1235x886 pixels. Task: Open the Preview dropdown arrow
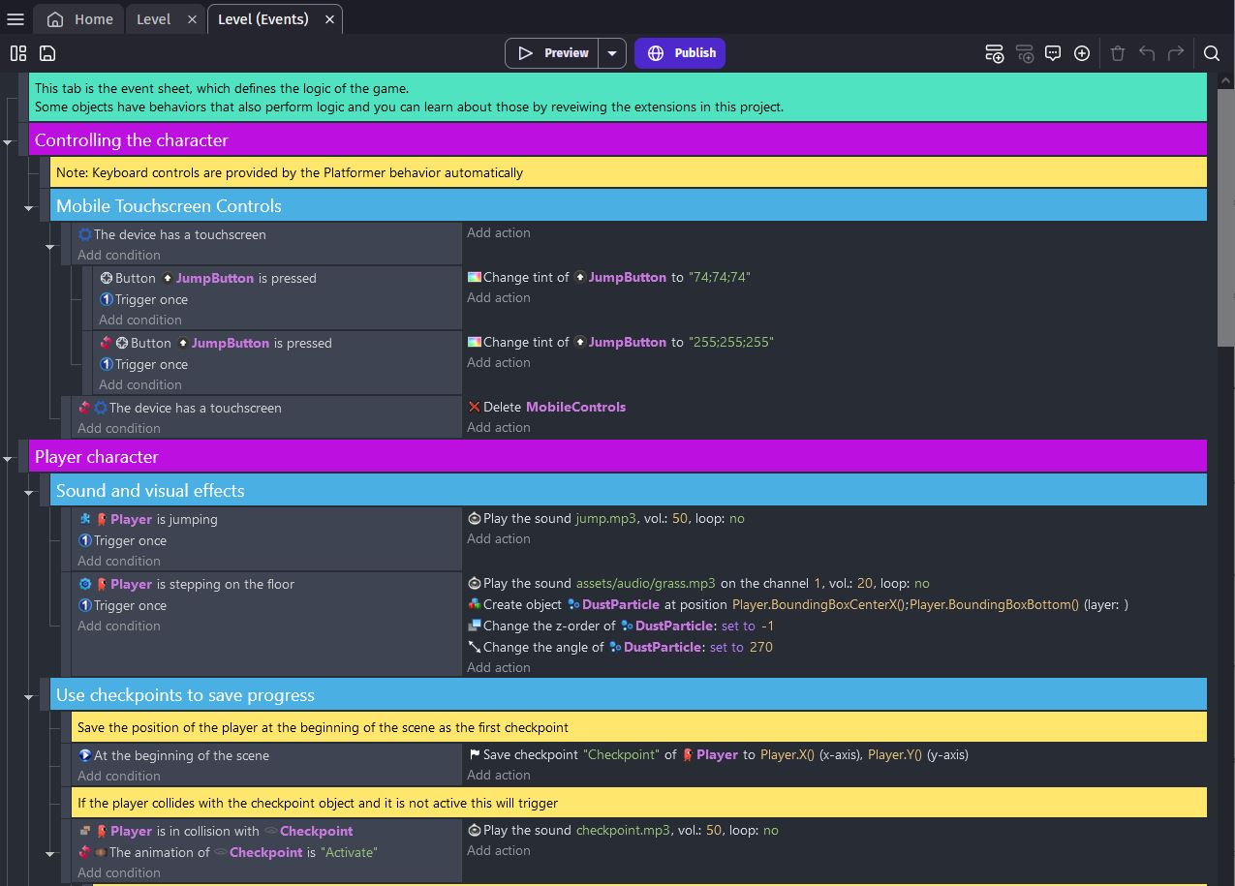point(612,53)
